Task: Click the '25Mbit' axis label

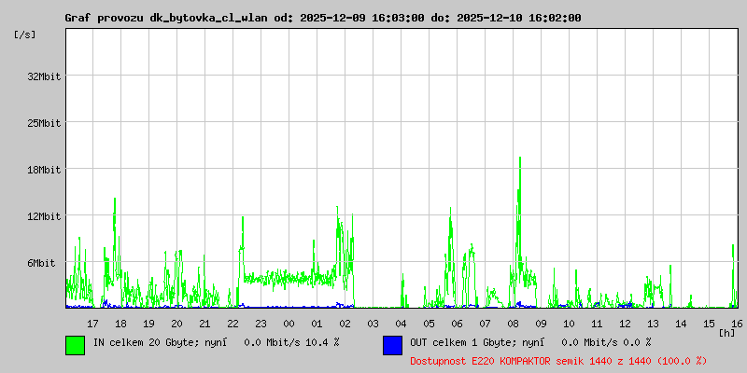Action: click(44, 123)
